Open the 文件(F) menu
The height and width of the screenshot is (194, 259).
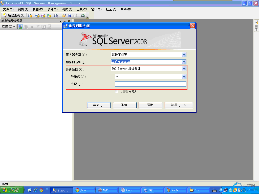click(x=8, y=9)
